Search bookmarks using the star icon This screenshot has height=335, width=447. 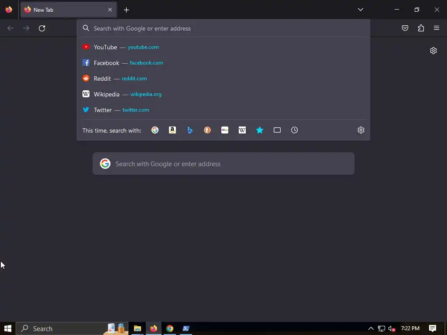(260, 130)
